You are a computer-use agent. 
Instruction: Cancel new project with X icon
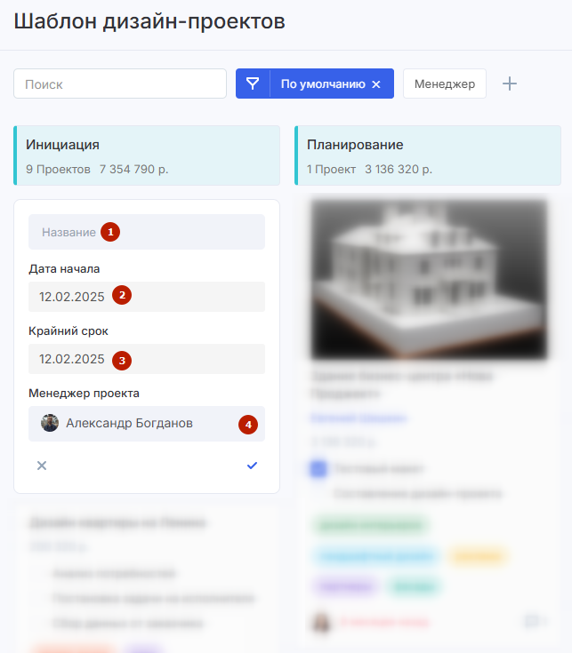[42, 466]
